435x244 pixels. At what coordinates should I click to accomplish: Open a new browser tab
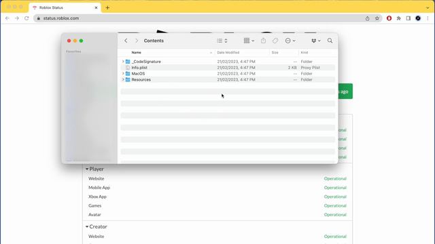pyautogui.click(x=107, y=7)
